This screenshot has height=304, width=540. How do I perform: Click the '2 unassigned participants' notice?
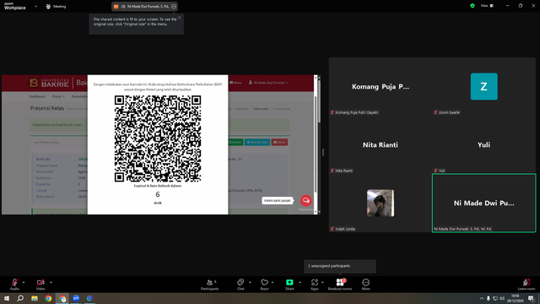pyautogui.click(x=340, y=266)
